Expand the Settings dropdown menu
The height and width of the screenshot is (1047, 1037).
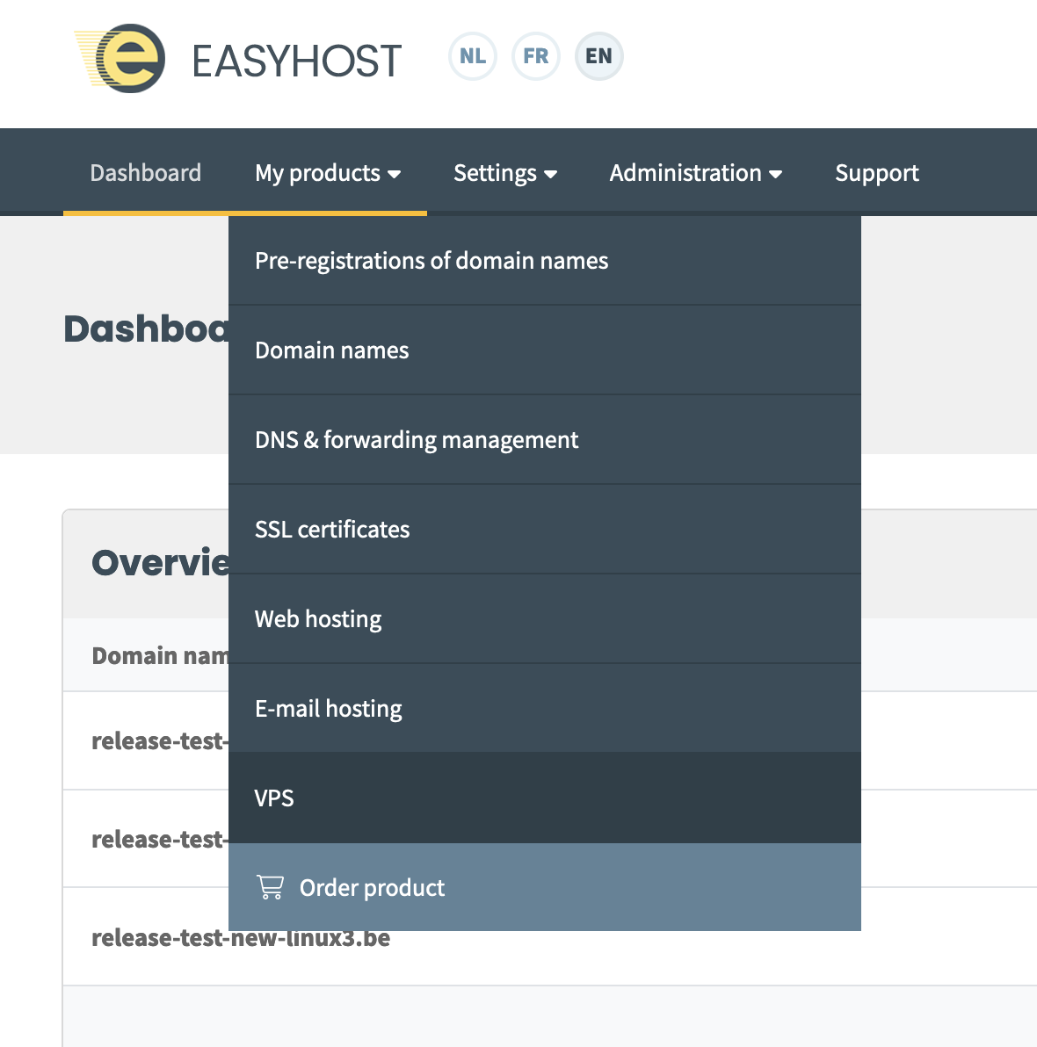(504, 173)
